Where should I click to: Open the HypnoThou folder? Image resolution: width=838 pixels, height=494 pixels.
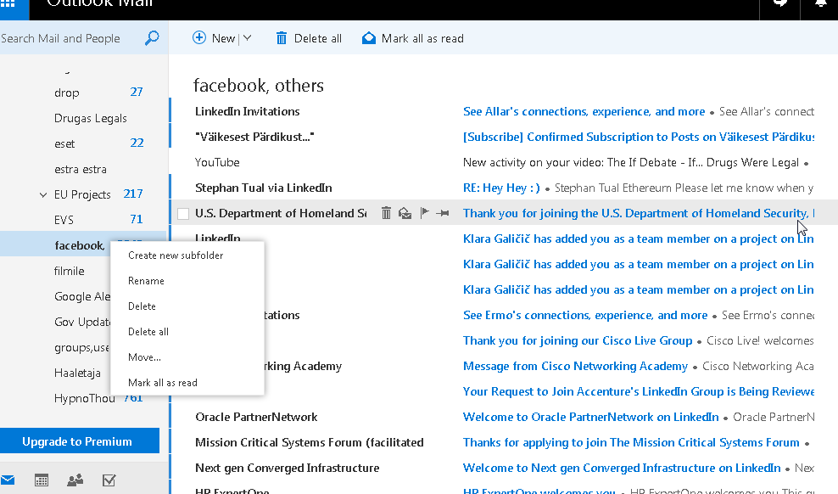tap(85, 398)
